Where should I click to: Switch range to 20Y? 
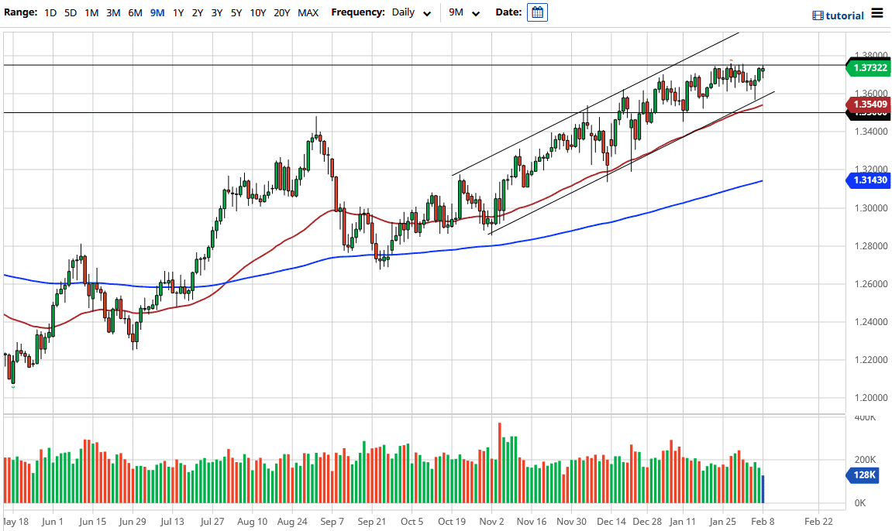[x=281, y=12]
